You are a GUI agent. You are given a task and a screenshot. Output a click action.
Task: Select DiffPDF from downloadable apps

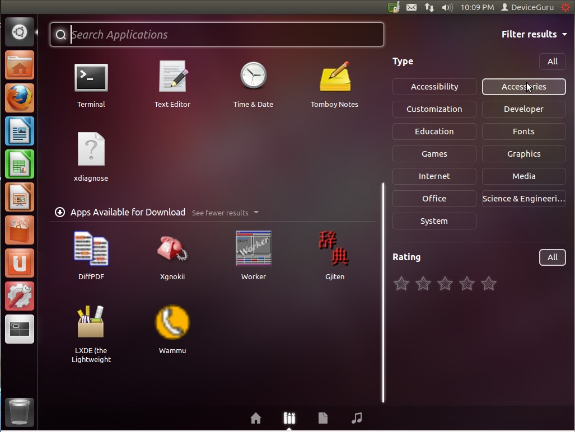pos(91,256)
